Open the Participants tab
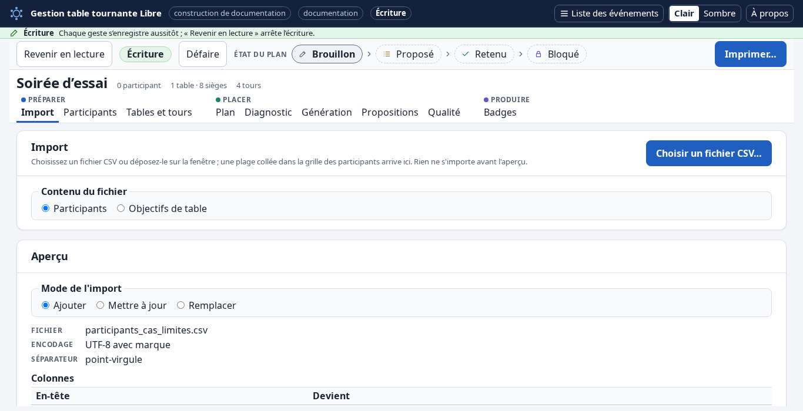The width and height of the screenshot is (803, 411). coord(90,112)
